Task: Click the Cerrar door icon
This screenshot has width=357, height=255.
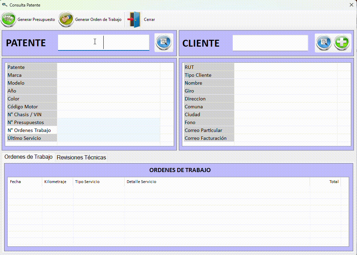Action: pos(134,20)
